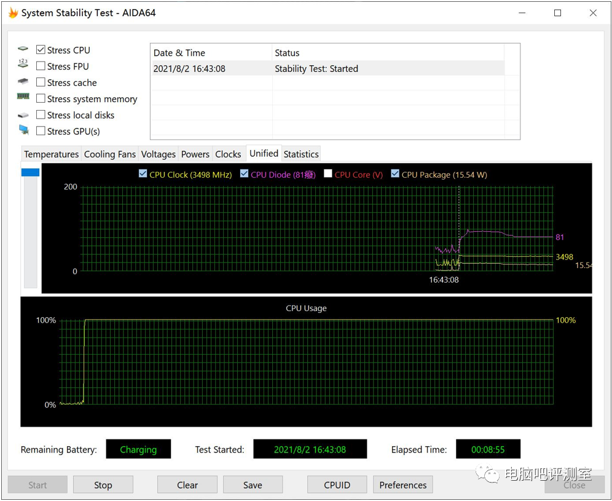Click the CPU chip icon beside Stress CPU
This screenshot has width=612, height=501.
click(23, 49)
